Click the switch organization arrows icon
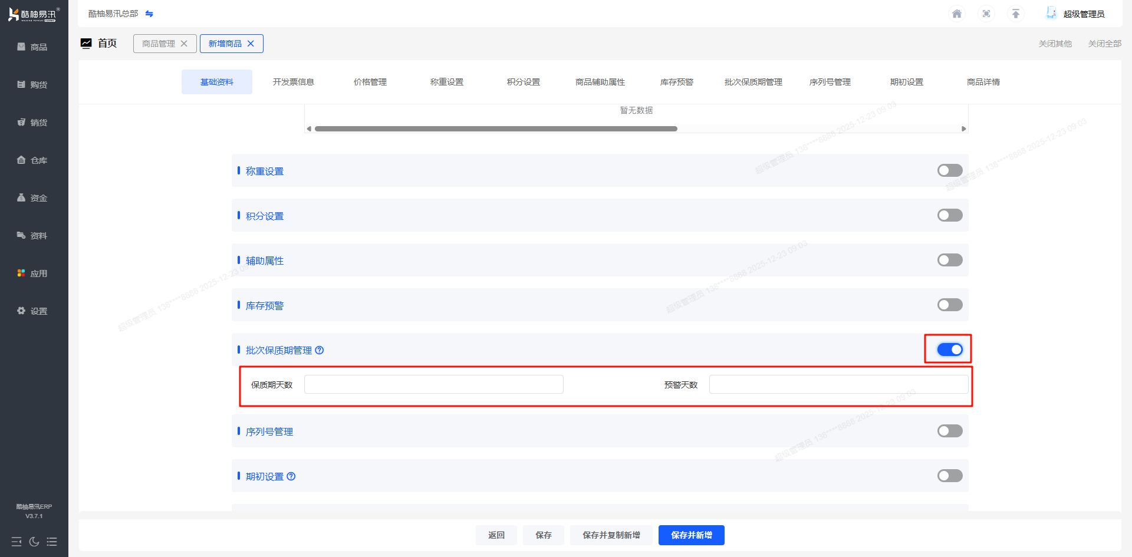Image resolution: width=1132 pixels, height=557 pixels. pyautogui.click(x=149, y=14)
